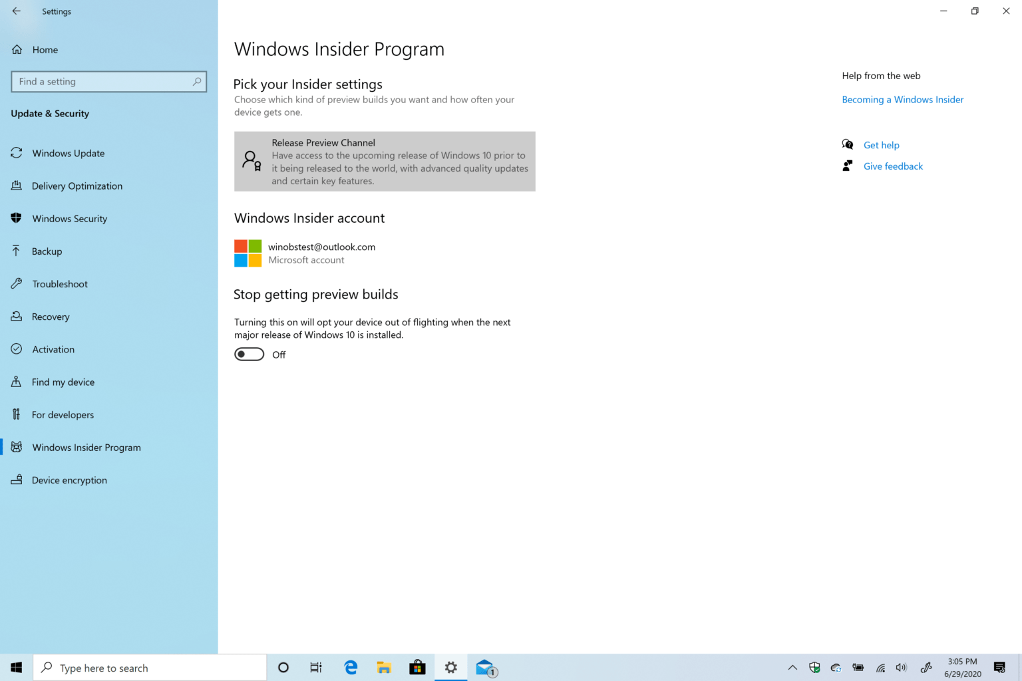Open Becoming a Windows Insider link
Screen dimensions: 1022x681
tap(902, 99)
